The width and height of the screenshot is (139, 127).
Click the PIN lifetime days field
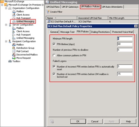click(125, 44)
